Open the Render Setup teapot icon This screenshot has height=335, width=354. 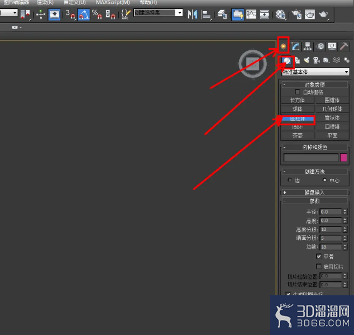pos(296,14)
